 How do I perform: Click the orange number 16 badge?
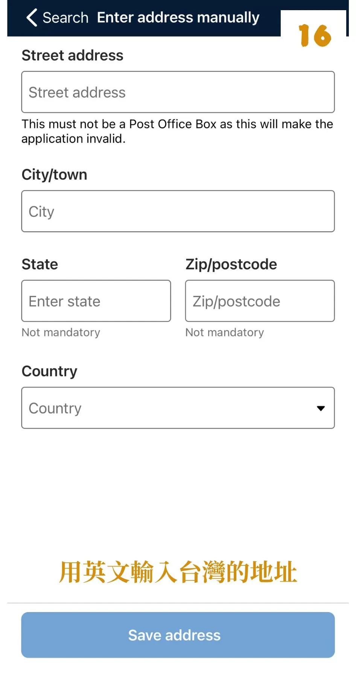point(315,36)
